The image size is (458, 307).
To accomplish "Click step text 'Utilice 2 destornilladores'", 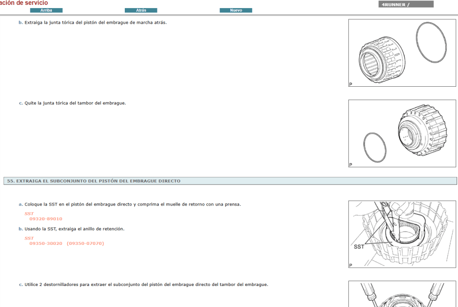I will [146, 284].
